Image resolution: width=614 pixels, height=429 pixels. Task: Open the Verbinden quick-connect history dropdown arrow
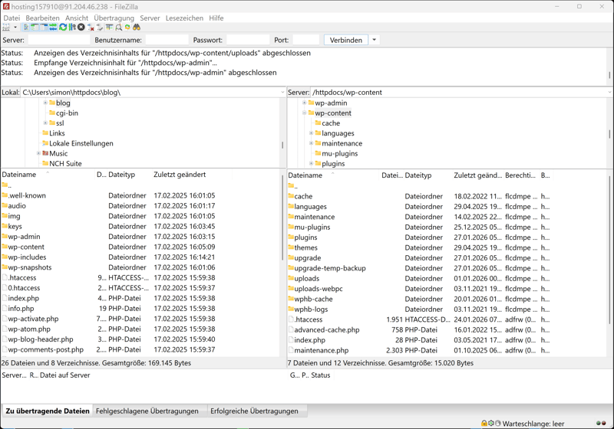(x=375, y=40)
